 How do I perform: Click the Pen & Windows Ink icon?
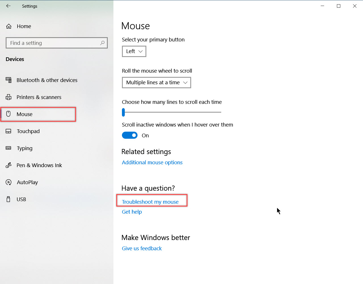point(9,165)
